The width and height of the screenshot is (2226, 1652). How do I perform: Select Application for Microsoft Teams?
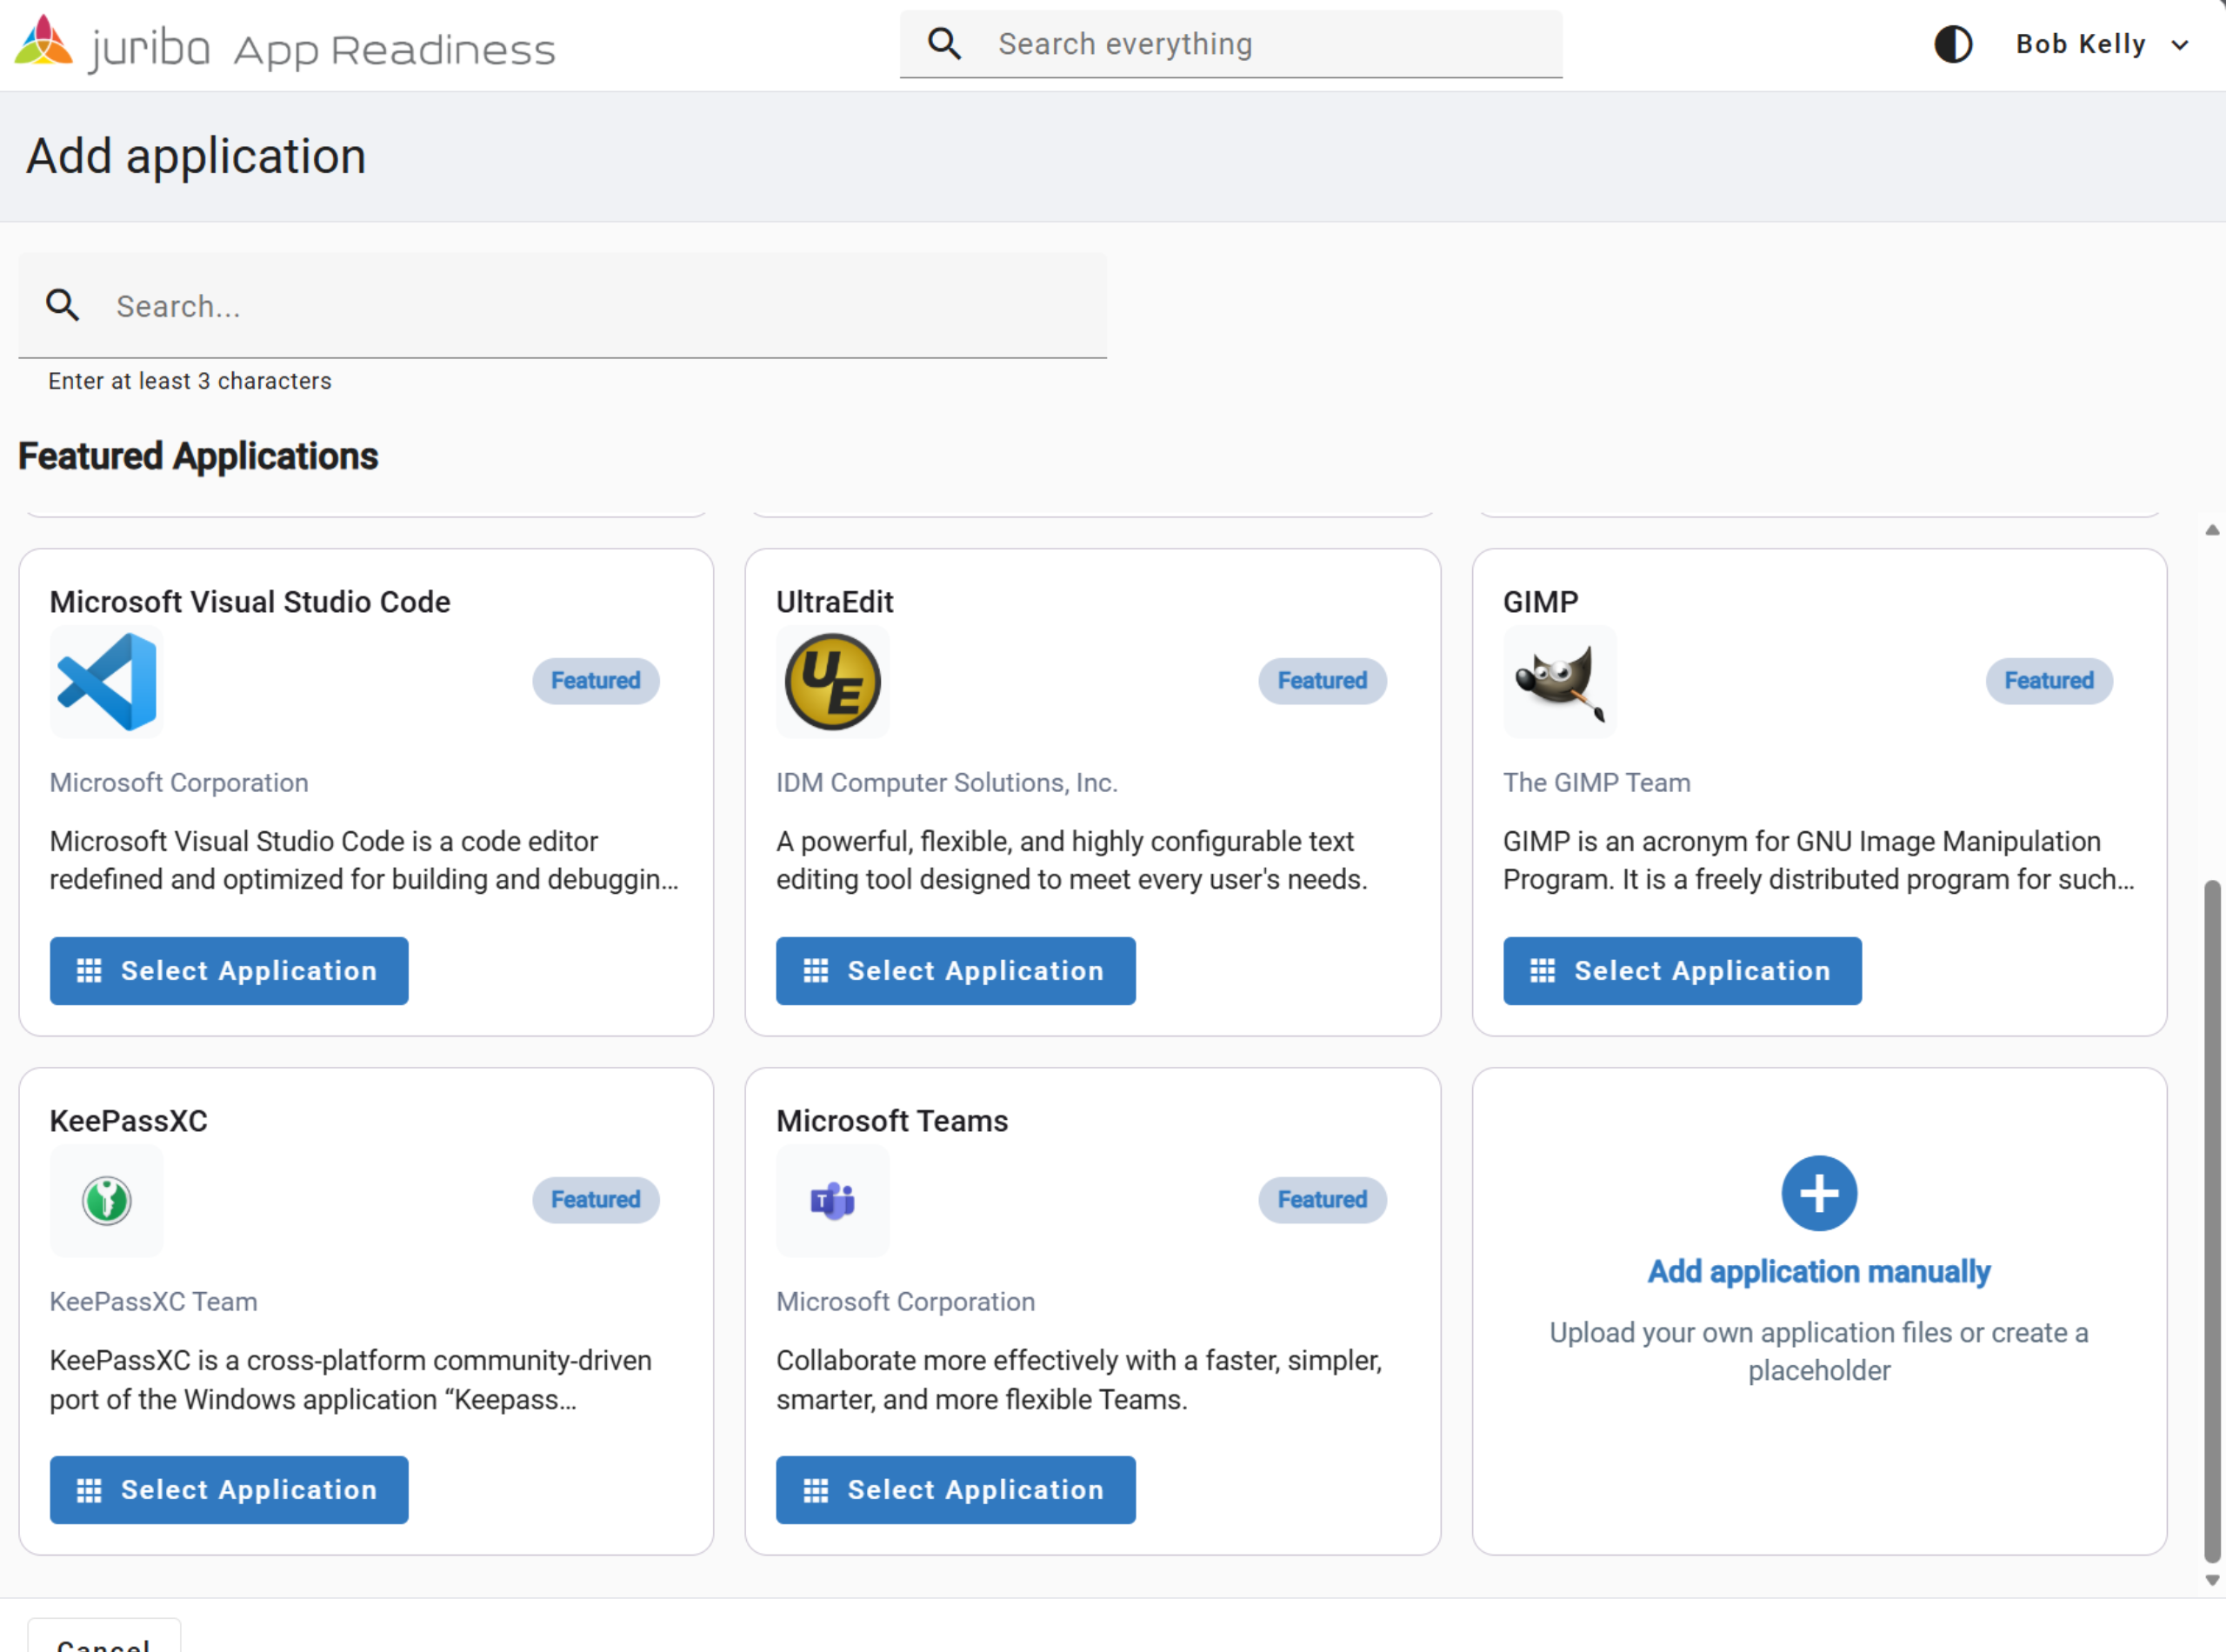pyautogui.click(x=955, y=1489)
